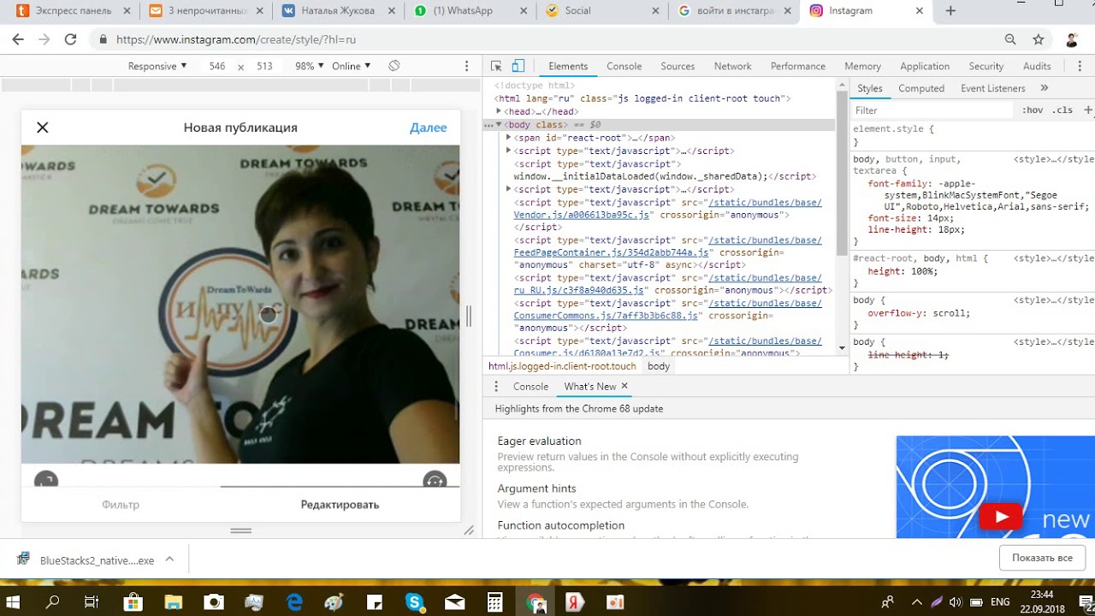Open the DevTools Console tab

pyautogui.click(x=624, y=66)
